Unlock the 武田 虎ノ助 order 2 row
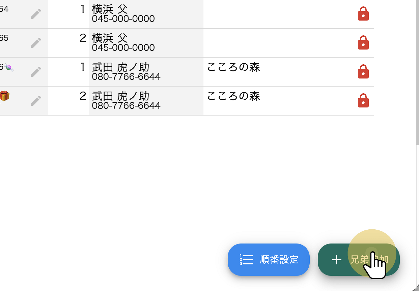This screenshot has height=291, width=419. 363,100
